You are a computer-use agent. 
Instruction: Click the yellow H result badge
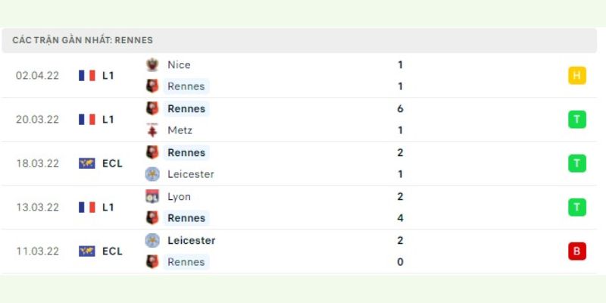[x=577, y=75]
